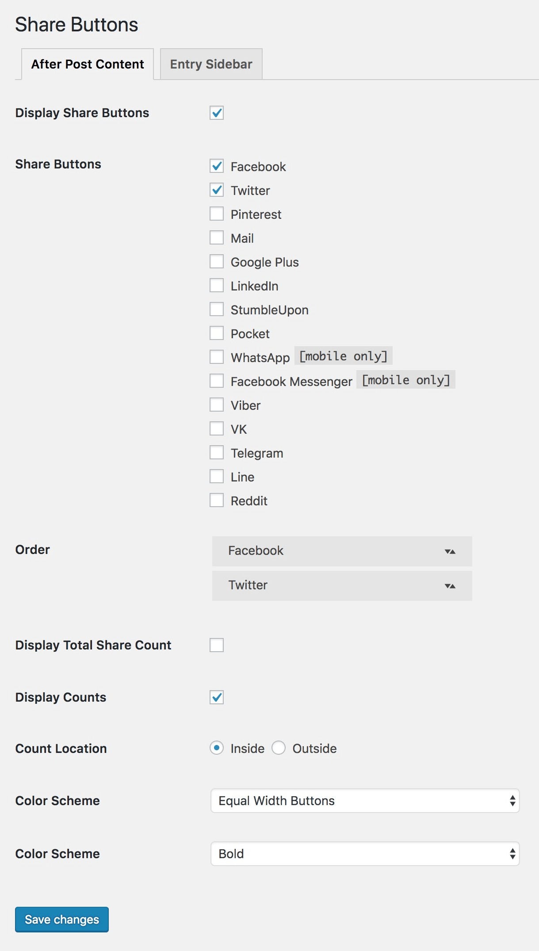Enable the Pinterest share button
This screenshot has width=539, height=951.
217,214
